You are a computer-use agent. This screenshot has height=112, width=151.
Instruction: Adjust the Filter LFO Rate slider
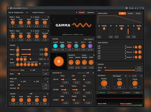pos(29,74)
